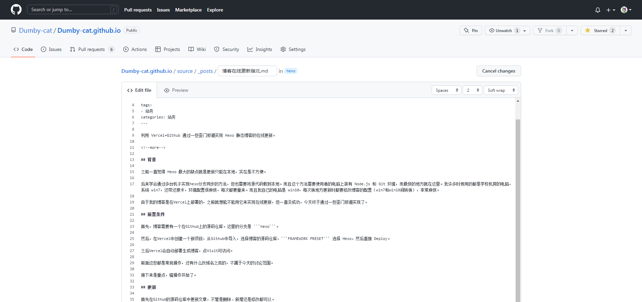Open the indent size 2 dropdown
The height and width of the screenshot is (302, 642).
[x=472, y=90]
